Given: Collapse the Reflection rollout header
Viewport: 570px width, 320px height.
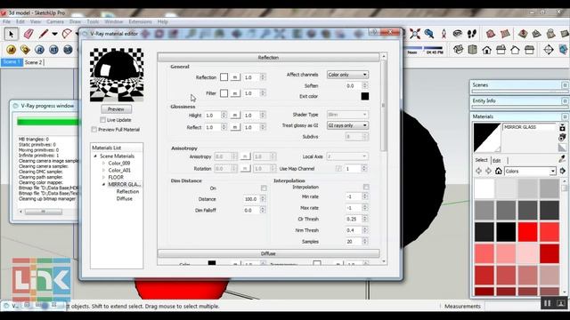Looking at the screenshot, I should (x=268, y=57).
